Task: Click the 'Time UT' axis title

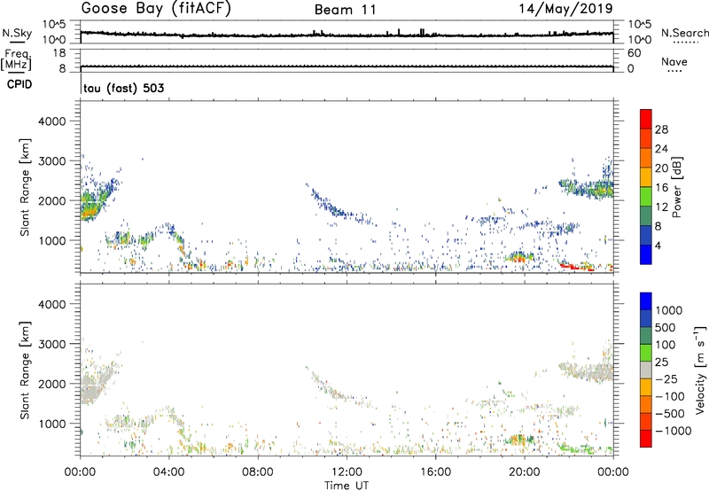Action: point(347,486)
